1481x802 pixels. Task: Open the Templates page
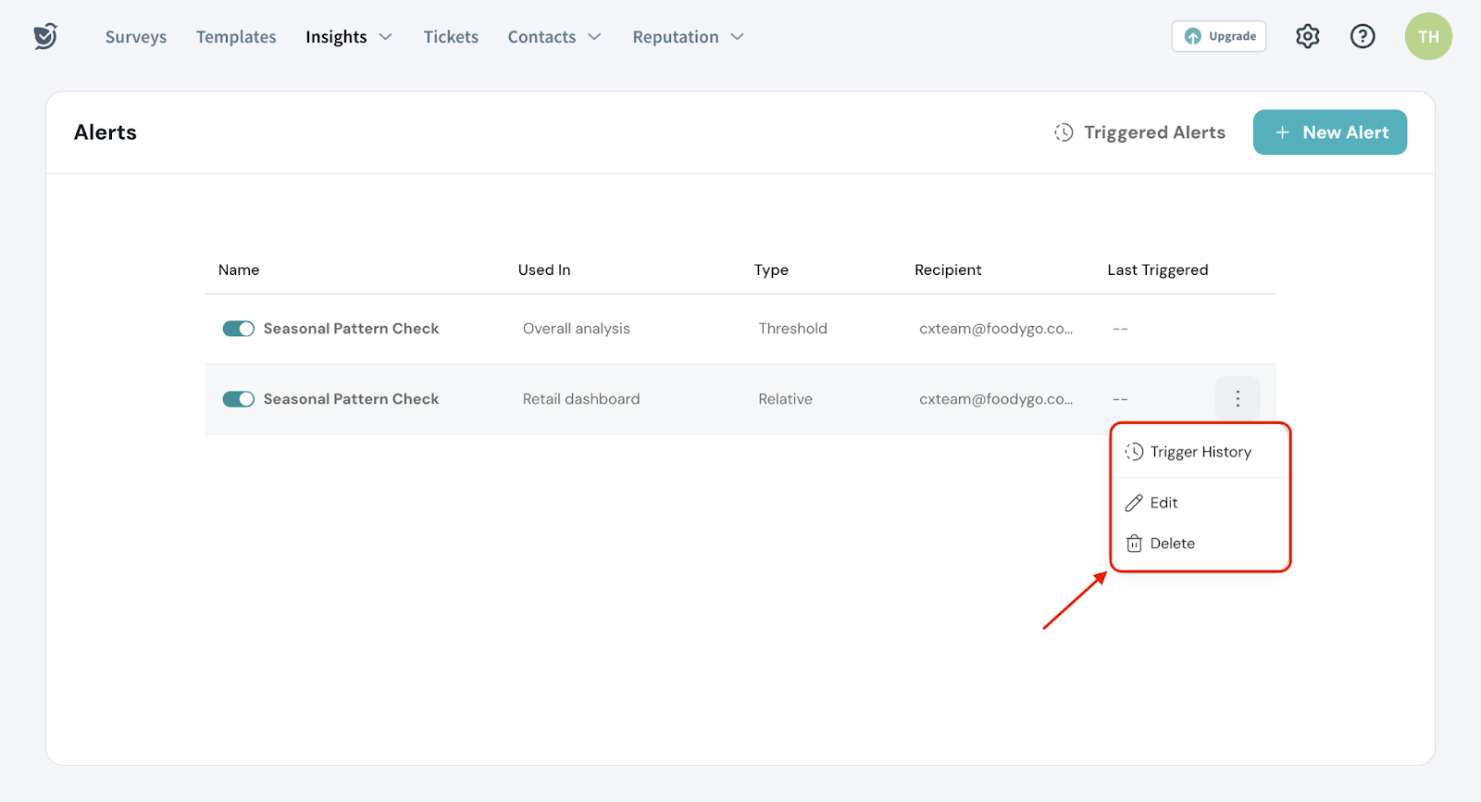pyautogui.click(x=236, y=37)
